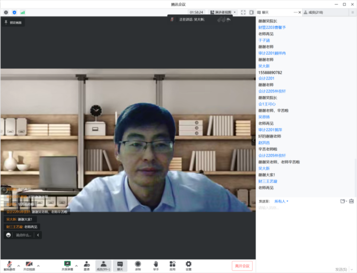Click the fullscreen icon in top bar
This screenshot has width=357, height=273.
coord(243,12)
